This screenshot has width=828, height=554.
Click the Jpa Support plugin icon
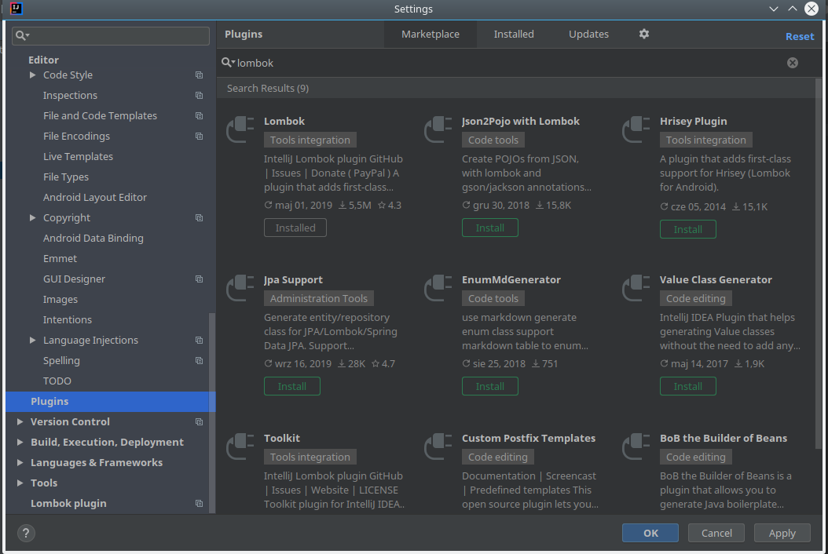pyautogui.click(x=240, y=288)
